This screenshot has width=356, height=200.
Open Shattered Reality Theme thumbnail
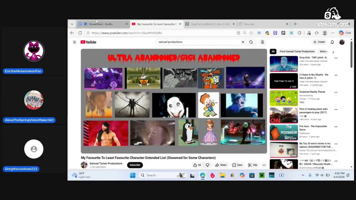coord(284,98)
